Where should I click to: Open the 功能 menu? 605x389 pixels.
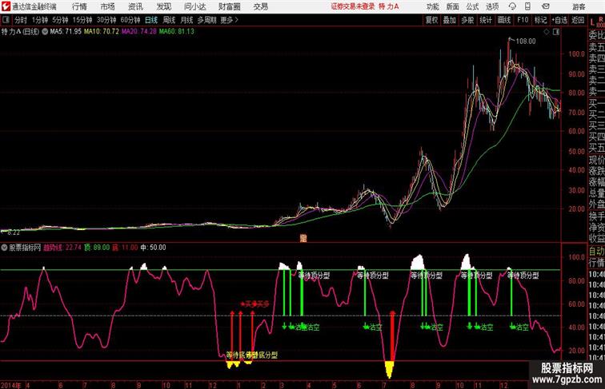pos(433,6)
